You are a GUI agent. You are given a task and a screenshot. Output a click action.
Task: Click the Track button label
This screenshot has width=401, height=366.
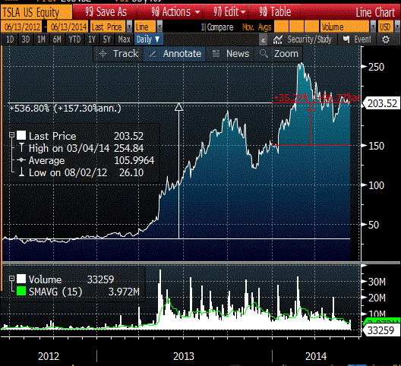click(x=125, y=54)
